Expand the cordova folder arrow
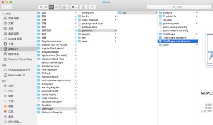Screen dimensions: 213x125 (x=197, y=13)
